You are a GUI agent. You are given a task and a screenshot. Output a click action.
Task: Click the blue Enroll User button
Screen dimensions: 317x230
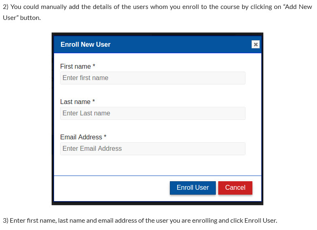click(193, 188)
